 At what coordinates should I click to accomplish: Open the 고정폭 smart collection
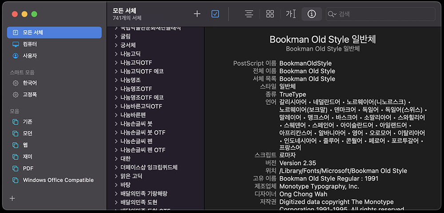pos(54,95)
